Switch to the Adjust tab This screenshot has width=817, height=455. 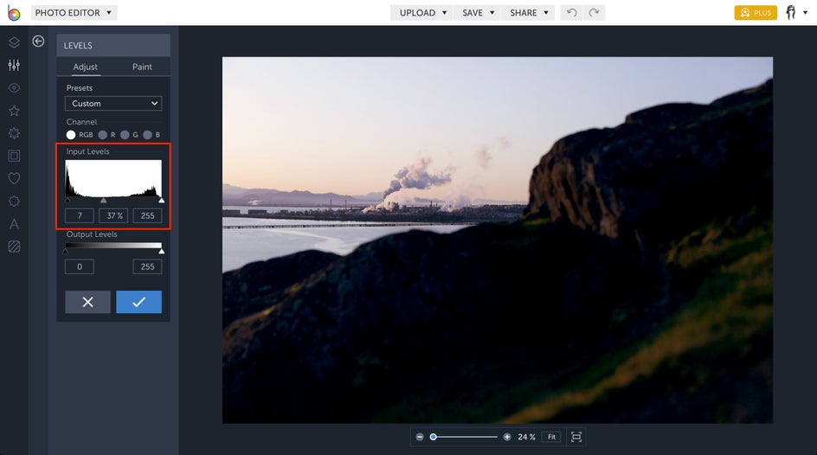pyautogui.click(x=86, y=67)
